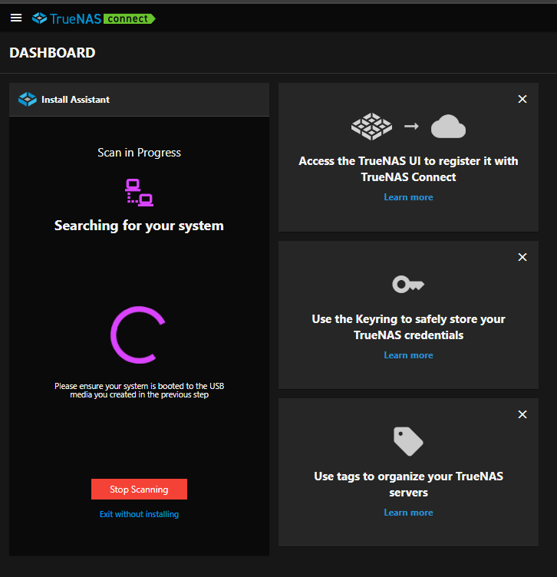
Task: Click the tag icon in tags card
Action: tap(408, 441)
